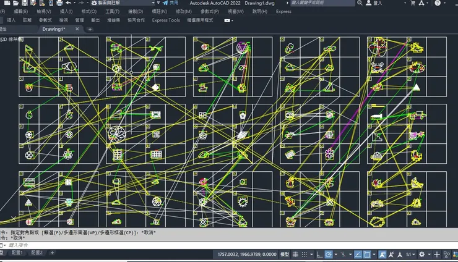The width and height of the screenshot is (458, 262).
Task: Open the undo history dropdown arrow
Action: [74, 3]
